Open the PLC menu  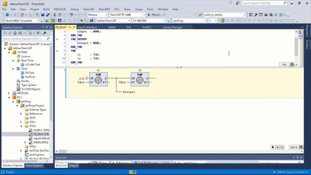point(117,9)
